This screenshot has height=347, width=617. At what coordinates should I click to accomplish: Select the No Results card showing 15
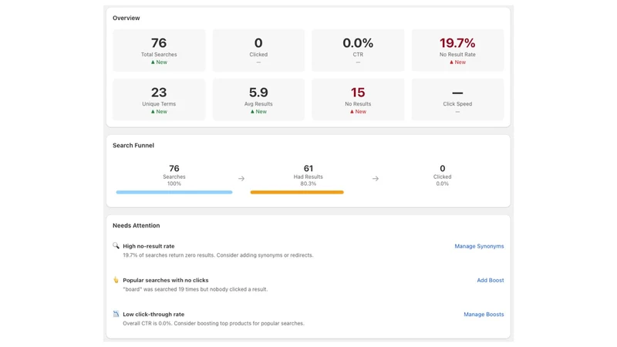[358, 99]
